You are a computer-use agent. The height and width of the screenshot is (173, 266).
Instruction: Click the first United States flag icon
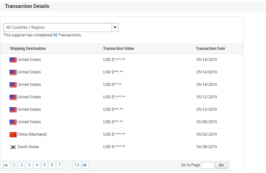coord(13,60)
